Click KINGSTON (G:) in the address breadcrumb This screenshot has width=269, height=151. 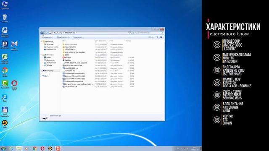(70, 33)
